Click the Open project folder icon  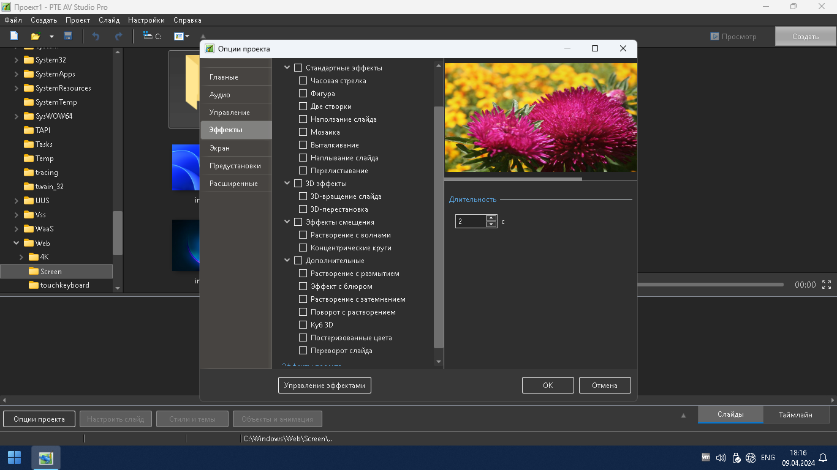[36, 36]
